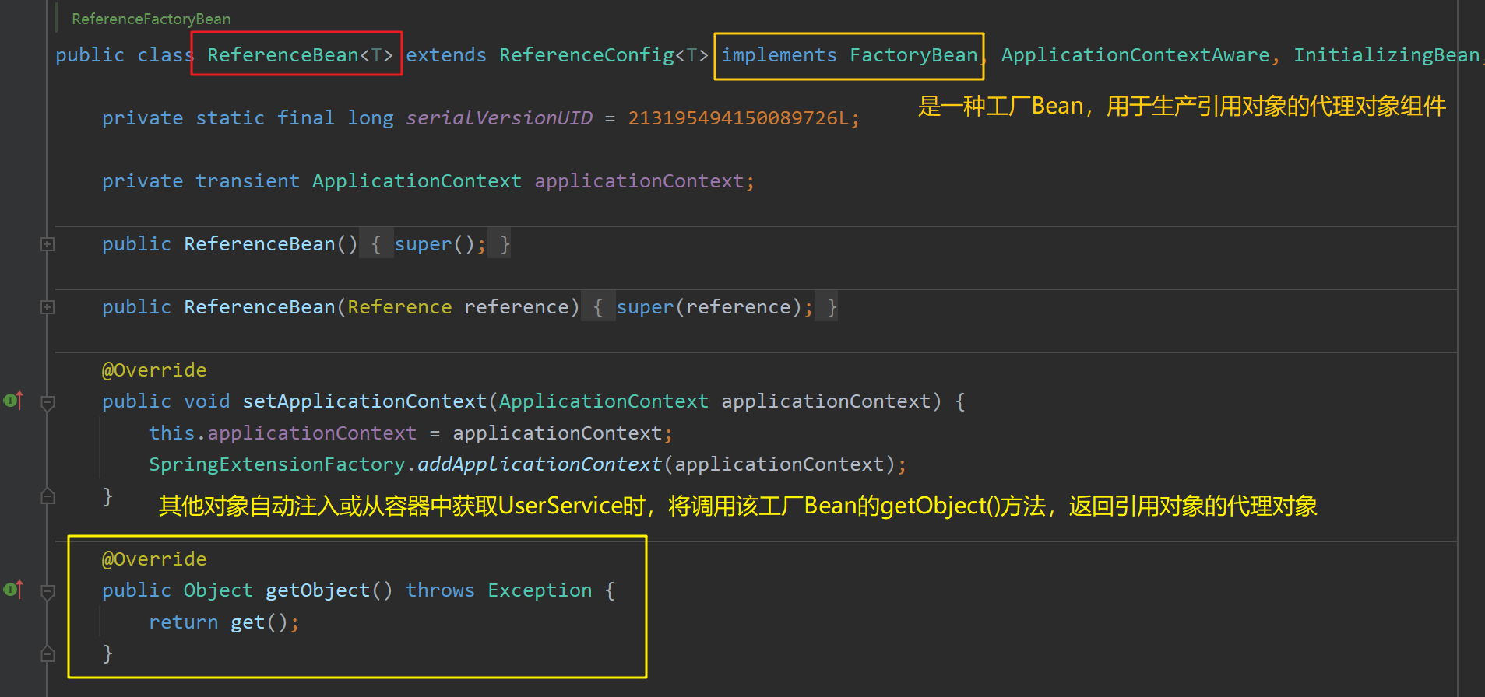
Task: Click get() call in return statement
Action: (x=259, y=622)
